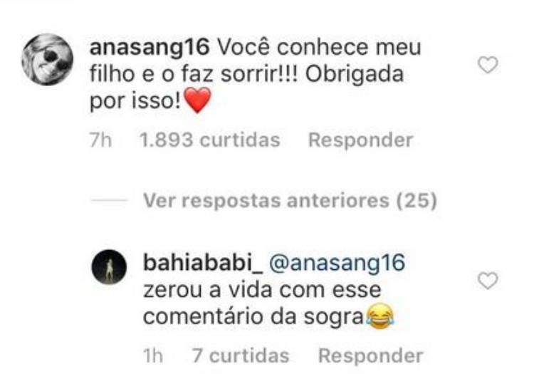Click the red heart emoji in comment

pyautogui.click(x=197, y=100)
